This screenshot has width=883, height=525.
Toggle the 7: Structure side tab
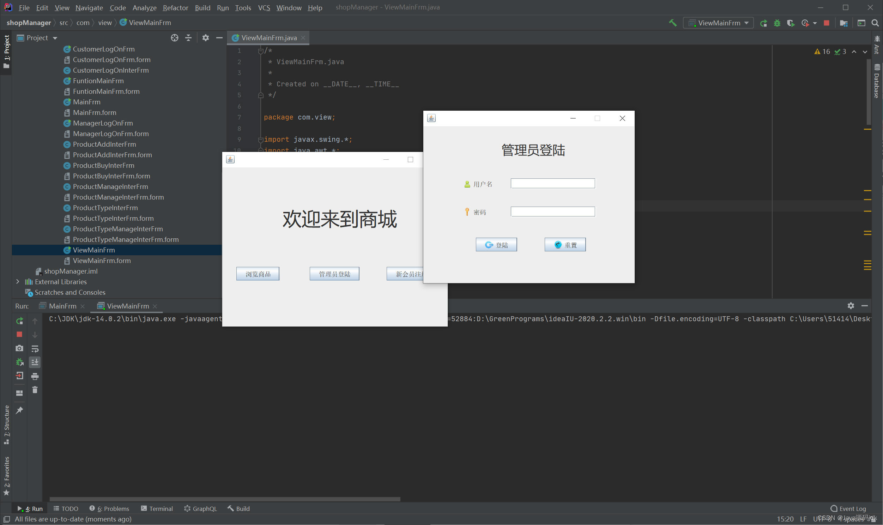tap(6, 425)
